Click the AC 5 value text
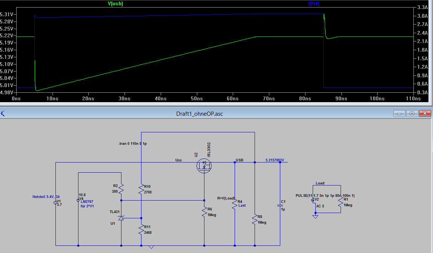Viewport: 433px width, 253px height. pyautogui.click(x=320, y=206)
